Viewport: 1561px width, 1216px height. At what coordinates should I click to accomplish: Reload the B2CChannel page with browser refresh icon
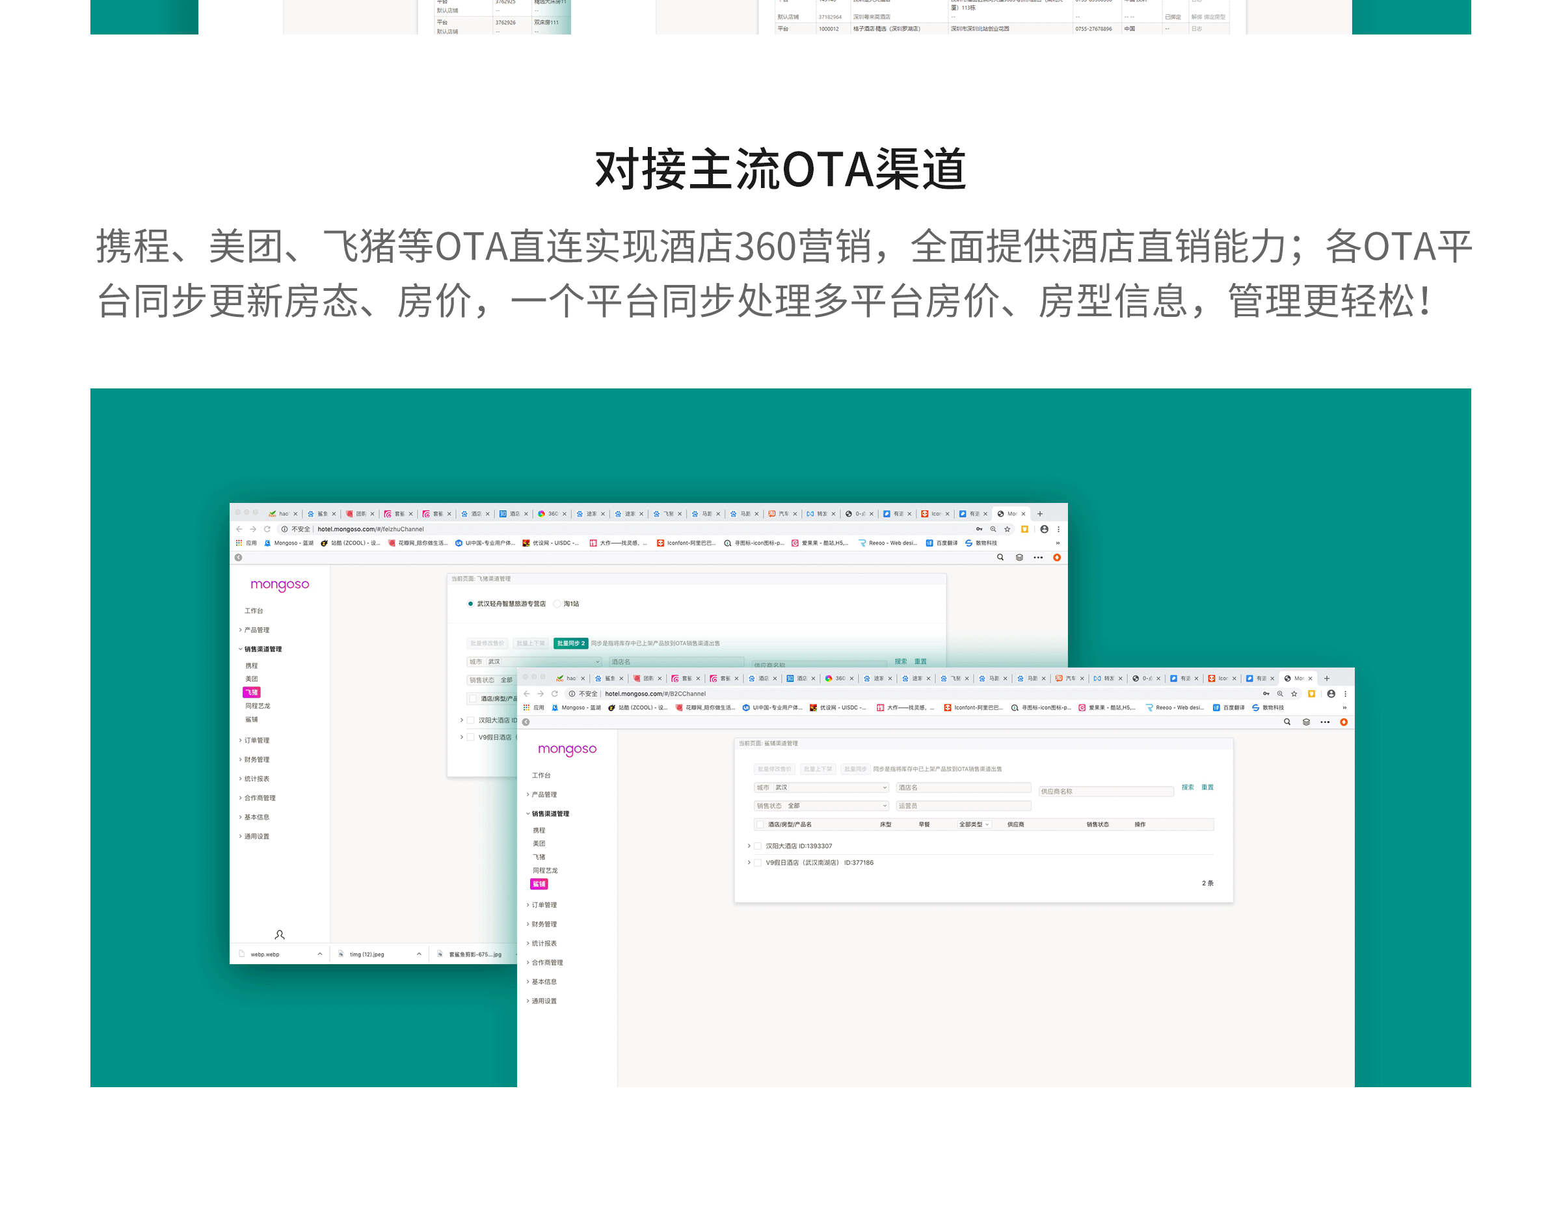click(554, 694)
